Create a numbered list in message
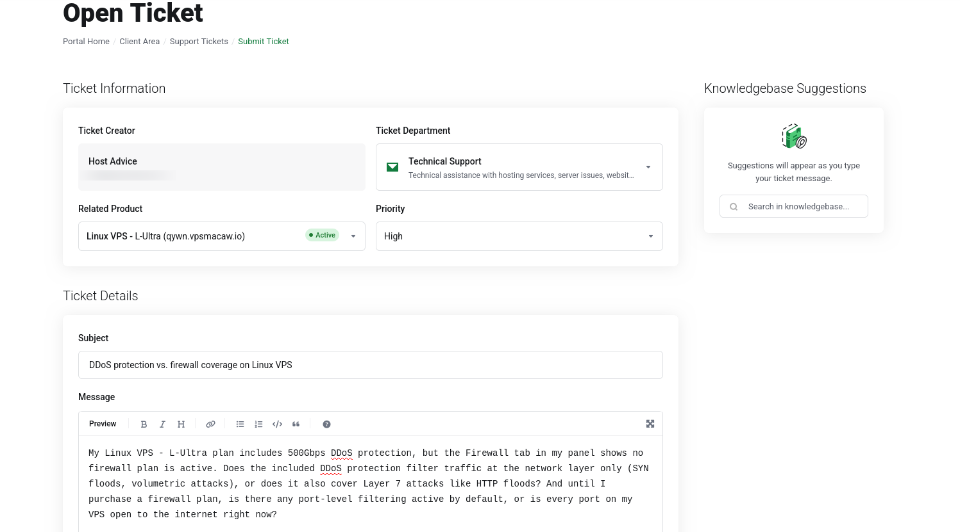This screenshot has width=960, height=532. tap(258, 424)
